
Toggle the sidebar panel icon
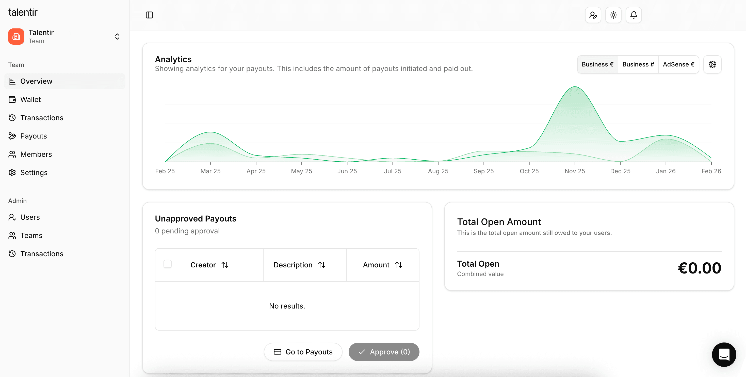(149, 15)
